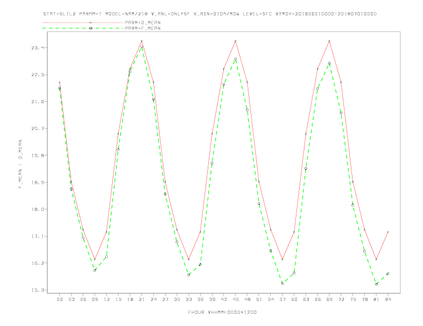Screen dimensions: 423x326
Task: Click the chart title starting with STAT=SL1L2
Action: pyautogui.click(x=209, y=14)
